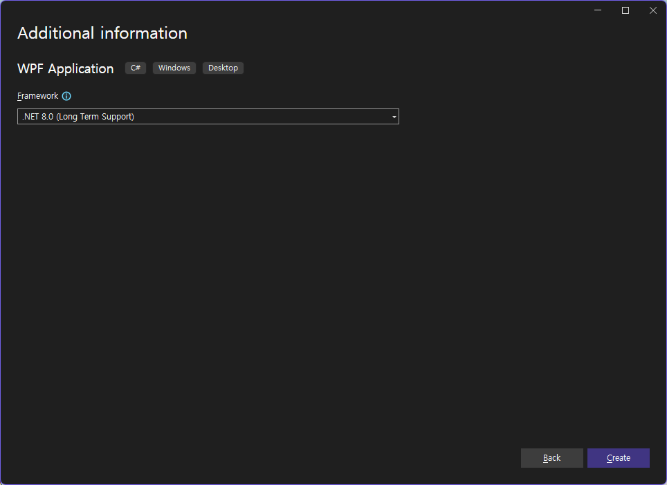Click the Windows platform tag

pos(174,68)
